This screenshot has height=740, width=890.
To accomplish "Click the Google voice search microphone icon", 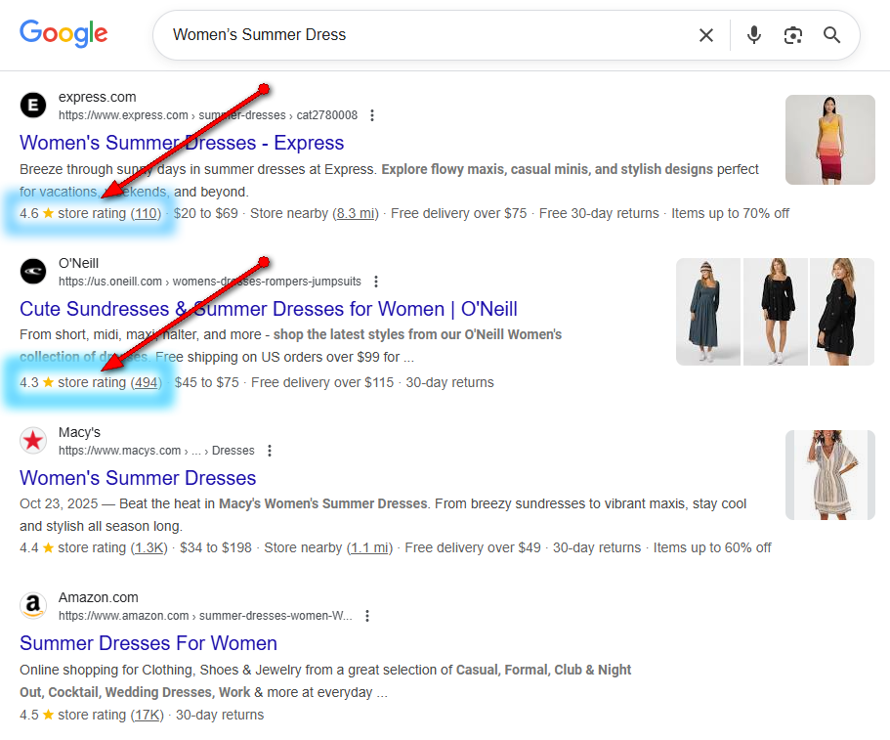I will (x=753, y=34).
